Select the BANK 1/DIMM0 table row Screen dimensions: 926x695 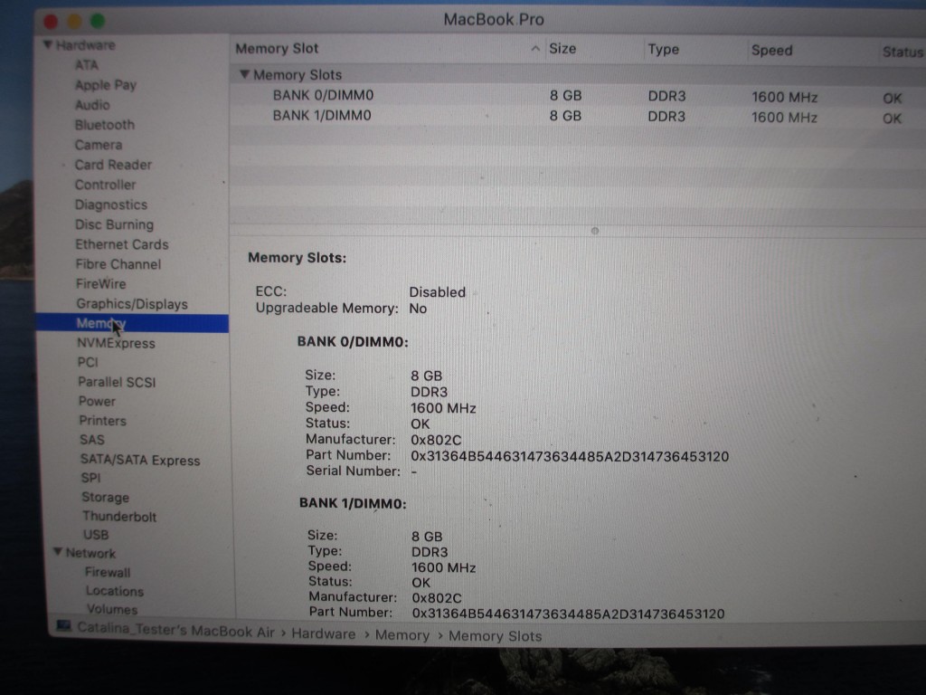pos(578,117)
